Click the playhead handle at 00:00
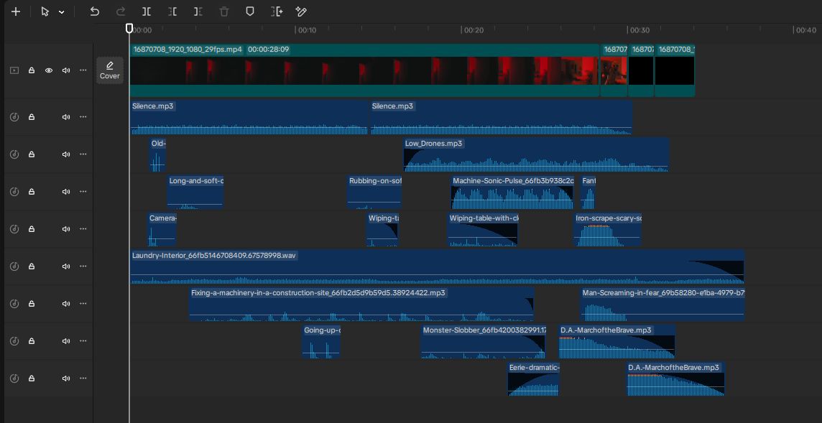This screenshot has height=423, width=822. tap(129, 28)
